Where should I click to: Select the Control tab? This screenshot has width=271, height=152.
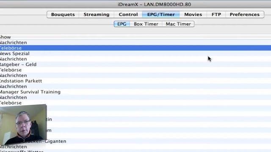coord(128,14)
